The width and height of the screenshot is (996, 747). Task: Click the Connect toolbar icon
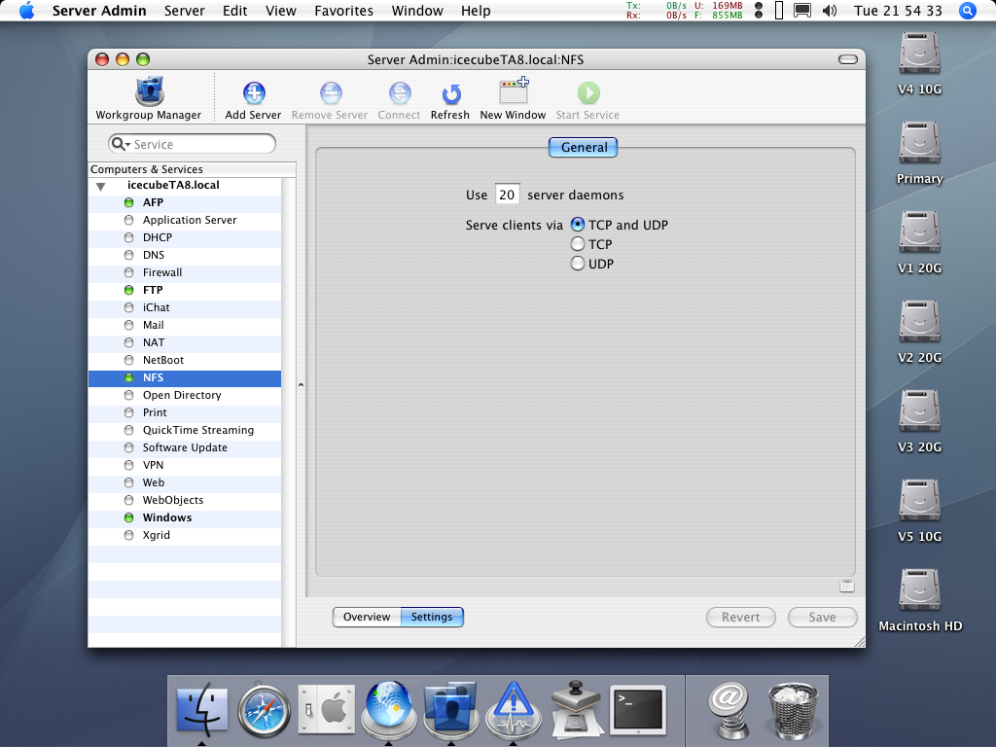tap(400, 93)
